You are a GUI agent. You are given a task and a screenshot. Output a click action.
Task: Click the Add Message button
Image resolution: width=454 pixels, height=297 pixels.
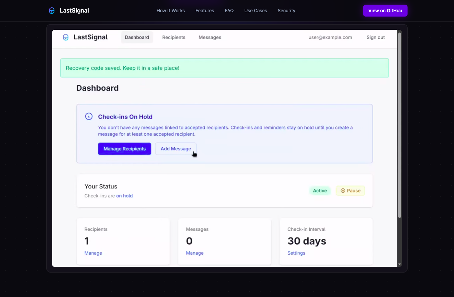coord(176,149)
